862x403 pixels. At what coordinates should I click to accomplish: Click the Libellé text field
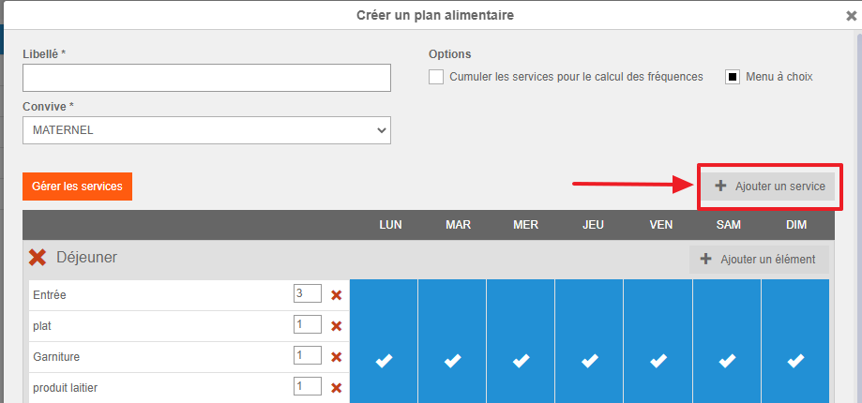[x=206, y=78]
